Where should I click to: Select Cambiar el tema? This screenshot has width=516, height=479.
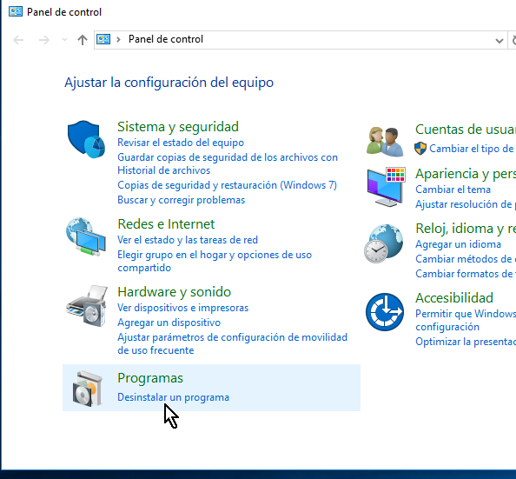pos(453,190)
